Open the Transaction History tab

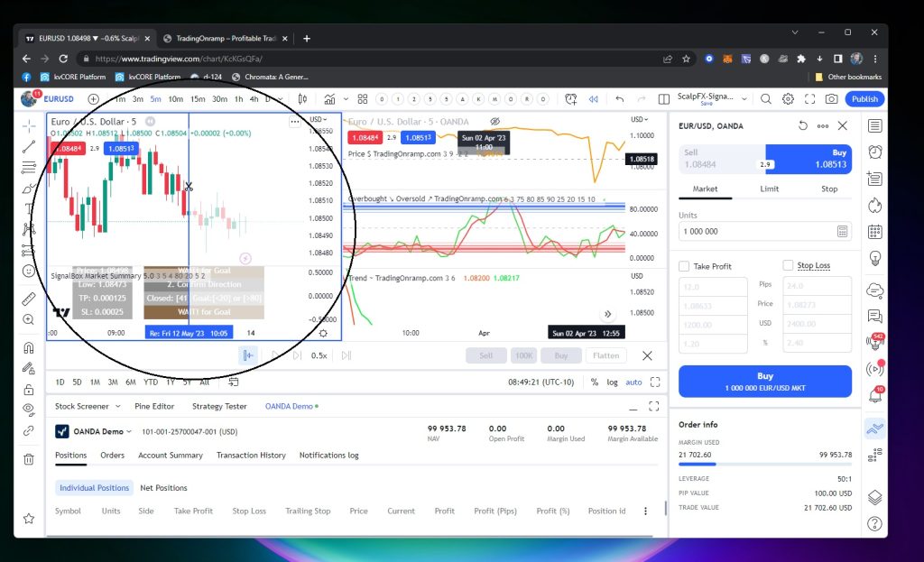coord(251,456)
